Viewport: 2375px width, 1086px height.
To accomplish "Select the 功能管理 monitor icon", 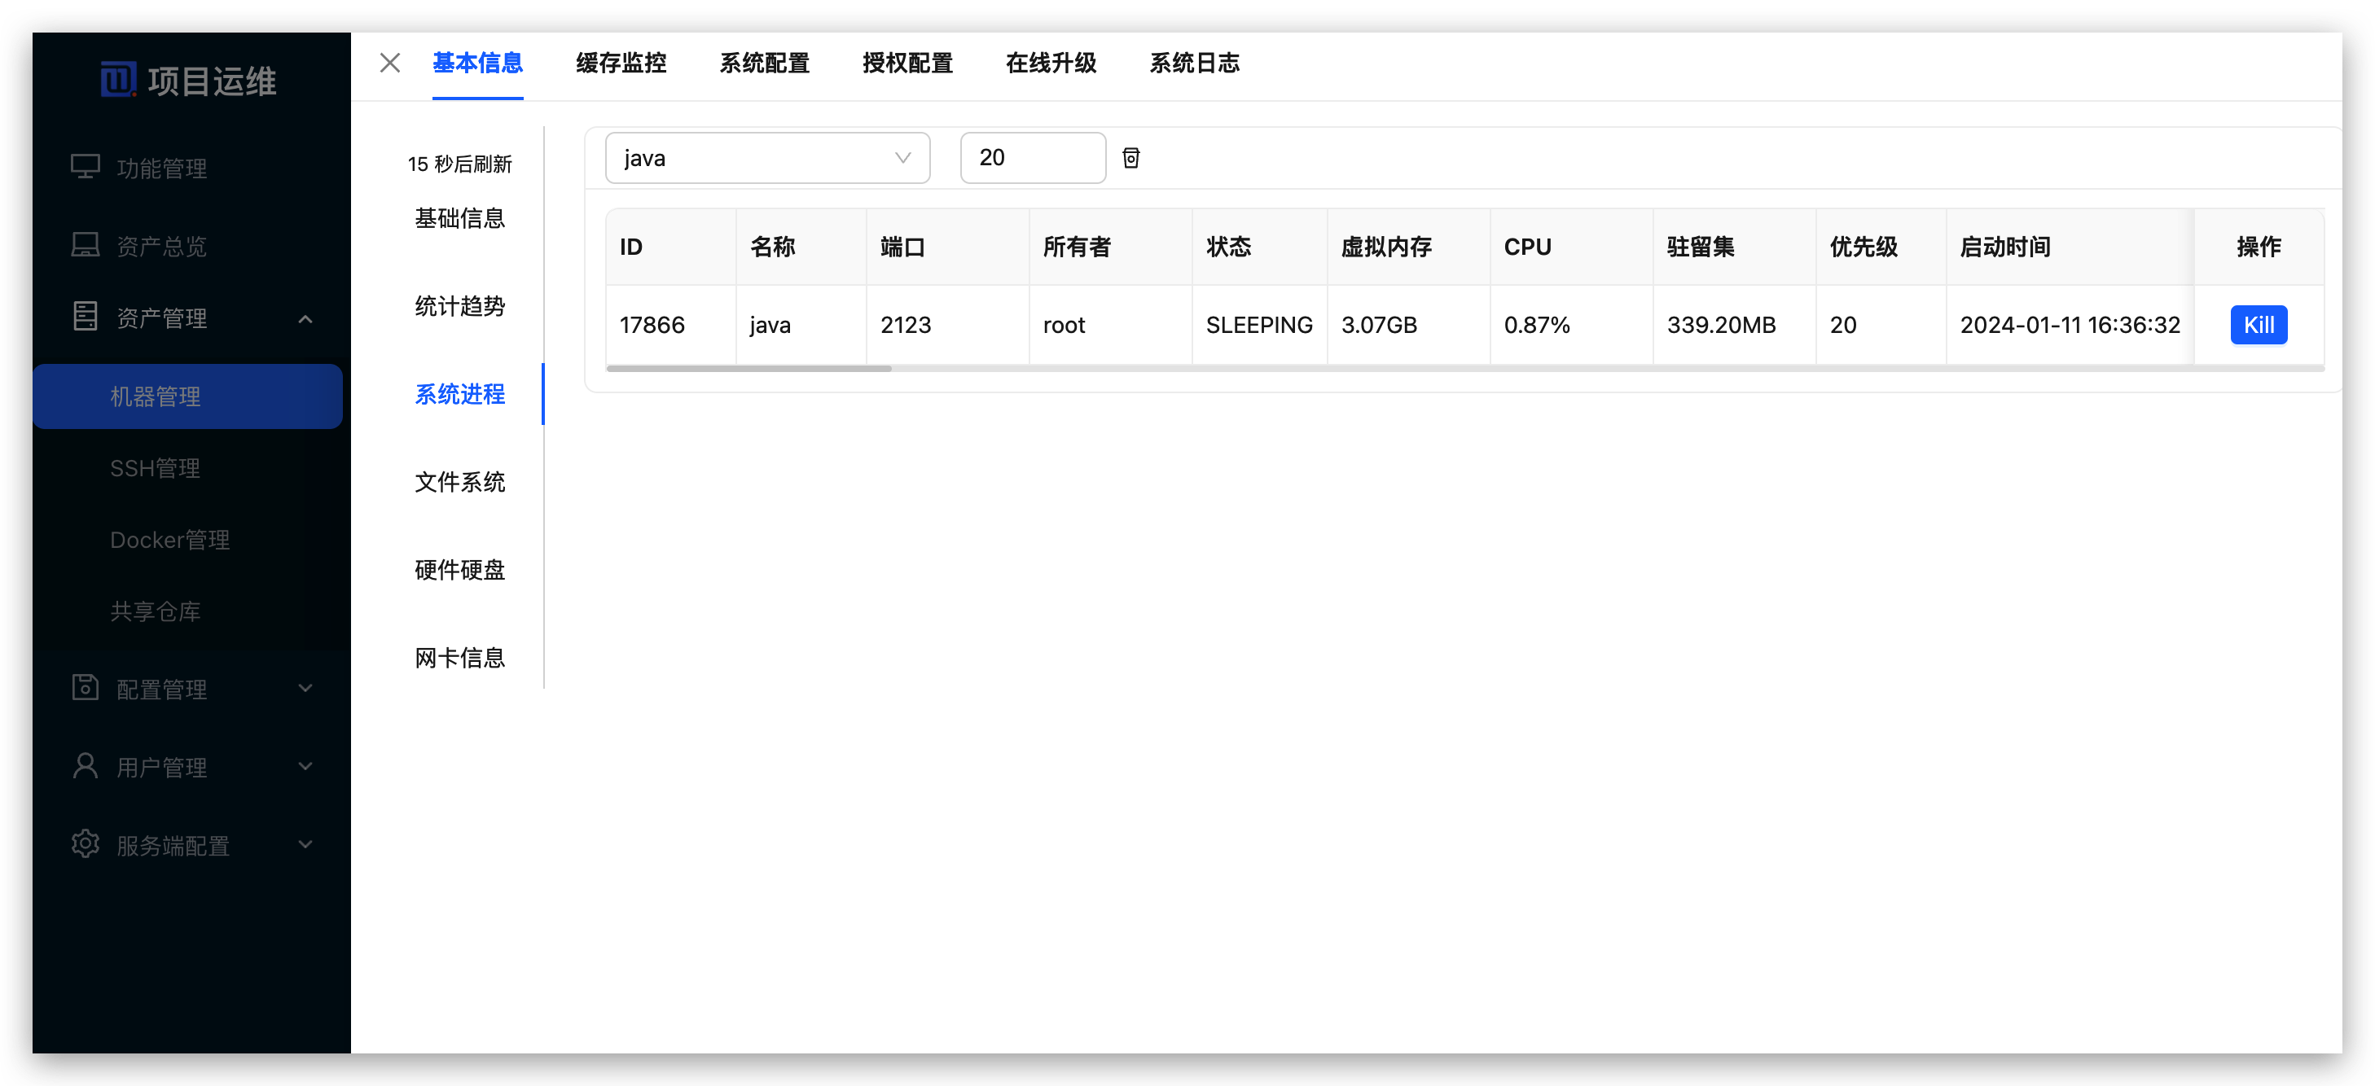I will click(85, 167).
